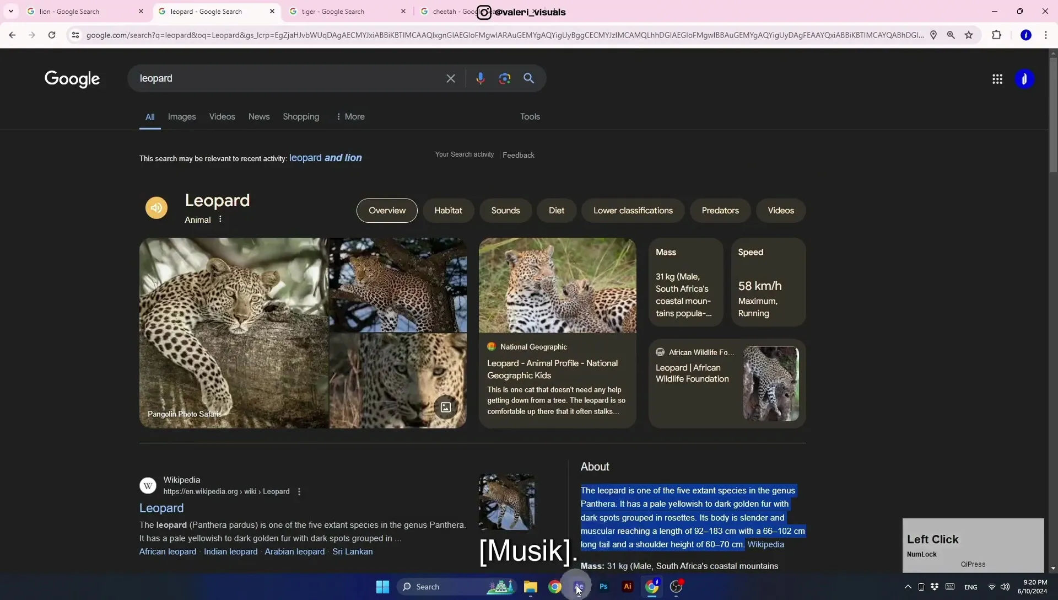Image resolution: width=1058 pixels, height=600 pixels.
Task: Bookmark this page with star icon
Action: [969, 35]
